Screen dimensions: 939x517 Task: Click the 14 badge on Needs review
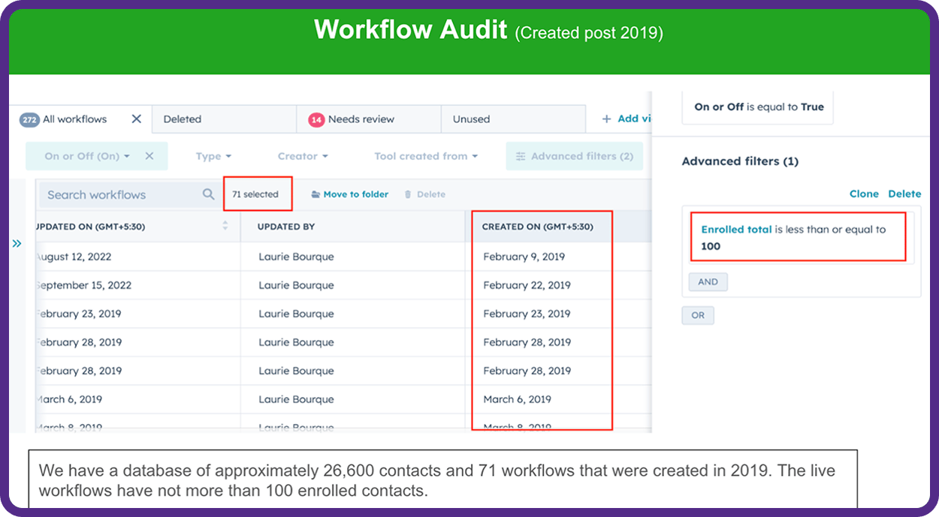(x=316, y=119)
